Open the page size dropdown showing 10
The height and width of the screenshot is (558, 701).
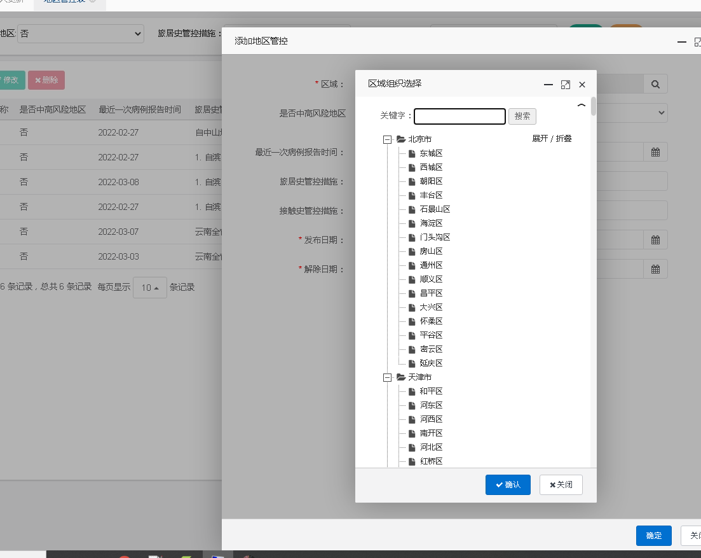click(150, 288)
